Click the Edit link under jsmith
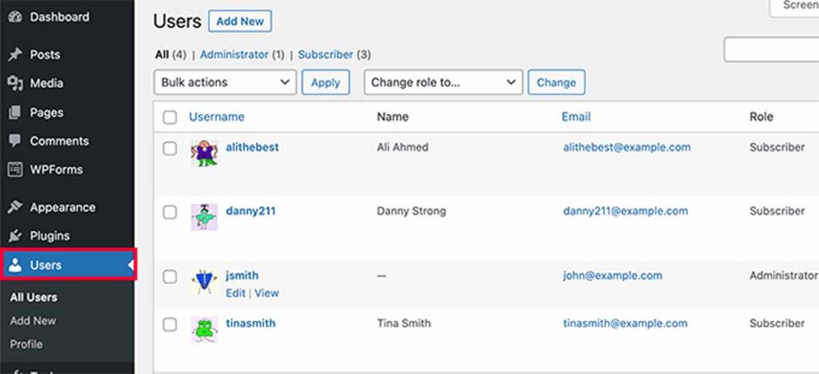 (235, 293)
